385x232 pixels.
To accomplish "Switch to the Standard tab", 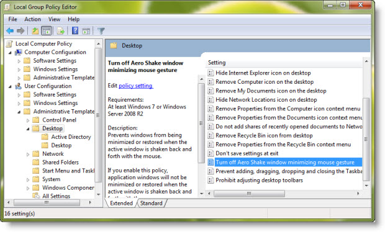I will [x=152, y=203].
